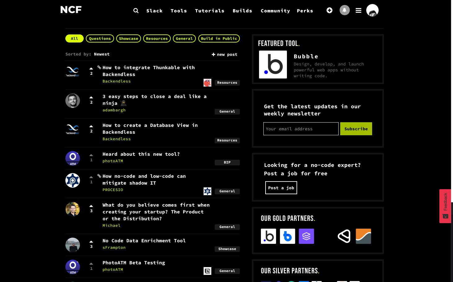453x282 pixels.
Task: Click the Subscribe button
Action: point(356,129)
